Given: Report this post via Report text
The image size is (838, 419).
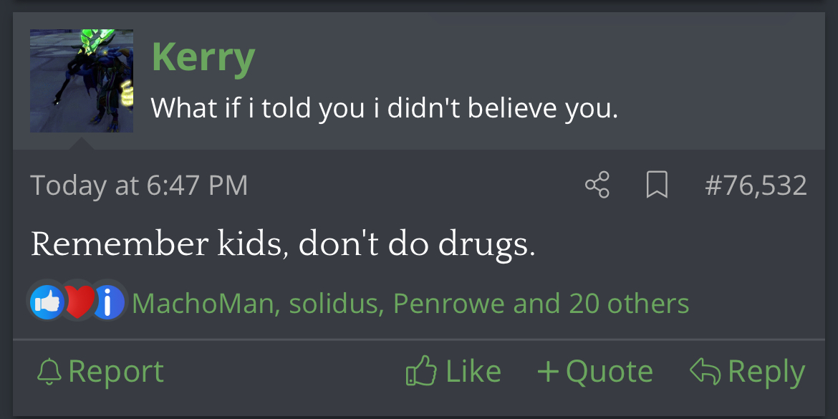Looking at the screenshot, I should pos(116,371).
